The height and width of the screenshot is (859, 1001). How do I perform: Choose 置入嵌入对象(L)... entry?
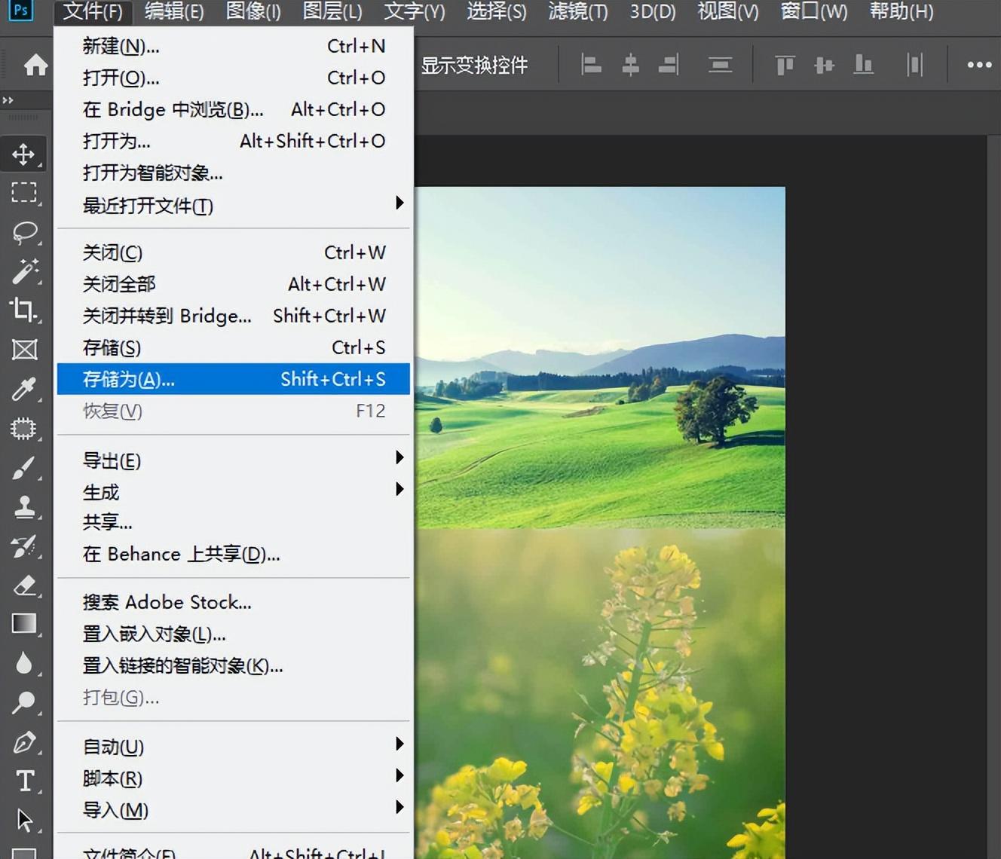234,634
